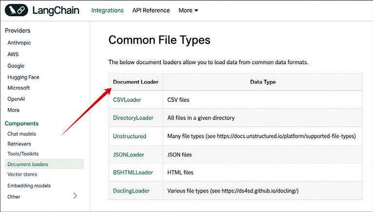The height and width of the screenshot is (212, 373).
Task: Open the DoclingLoader link
Action: pyautogui.click(x=131, y=191)
